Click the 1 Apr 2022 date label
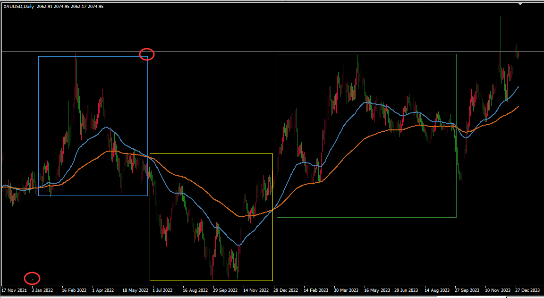544x298 pixels. coord(103,289)
